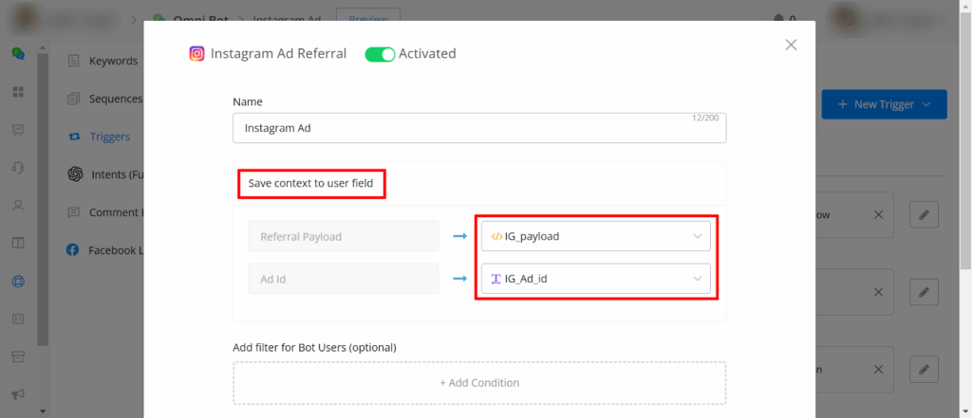Image resolution: width=972 pixels, height=418 pixels.
Task: Open the Keywords menu item
Action: click(x=112, y=61)
